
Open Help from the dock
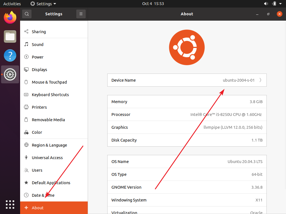(x=10, y=55)
